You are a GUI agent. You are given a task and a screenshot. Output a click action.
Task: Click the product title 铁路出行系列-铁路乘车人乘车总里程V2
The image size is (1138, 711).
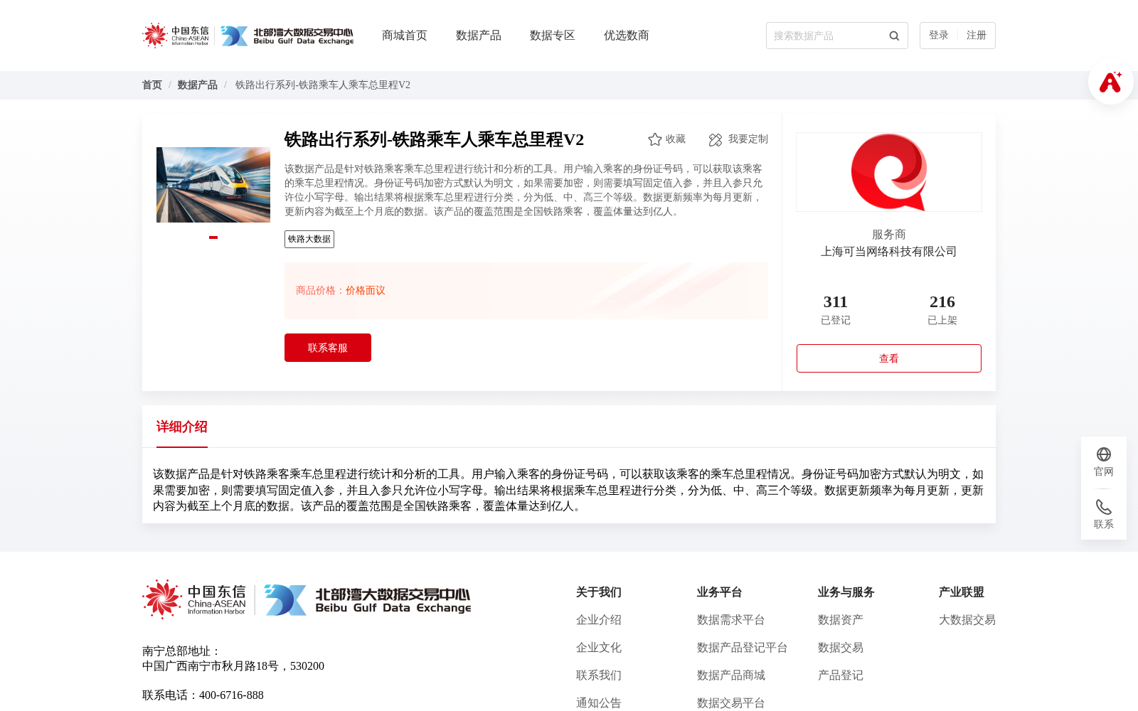pos(434,139)
